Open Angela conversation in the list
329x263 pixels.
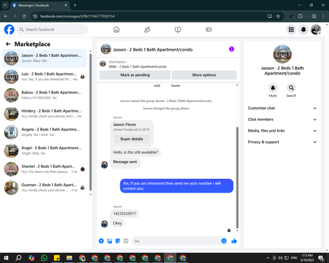[x=44, y=132]
